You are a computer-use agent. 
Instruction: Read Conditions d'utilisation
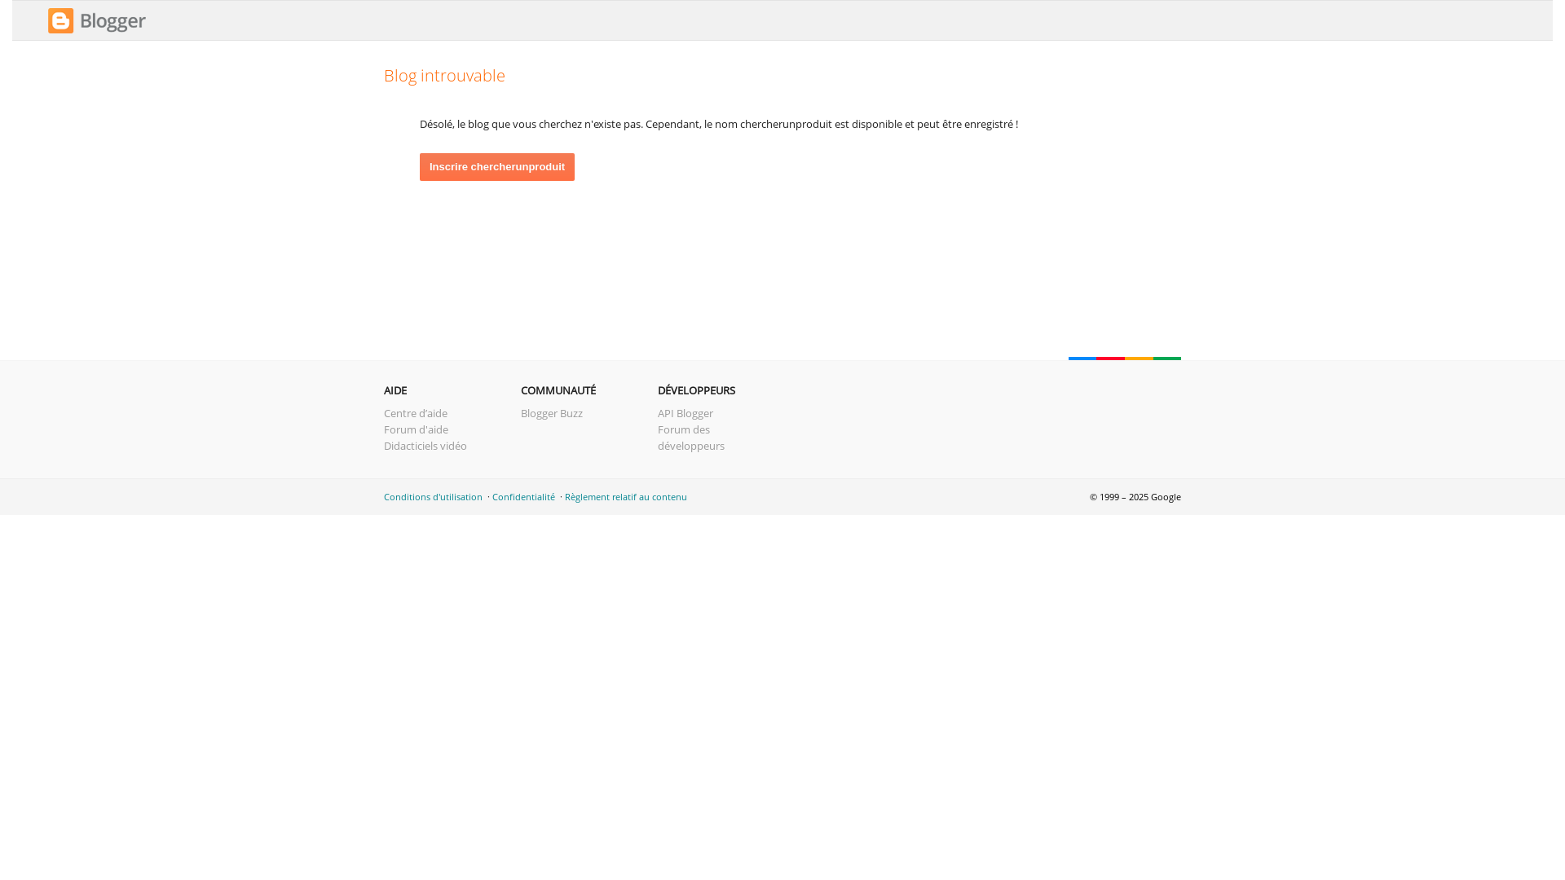click(x=433, y=497)
